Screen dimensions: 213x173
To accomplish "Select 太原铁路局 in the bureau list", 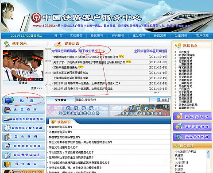I will (186, 65).
